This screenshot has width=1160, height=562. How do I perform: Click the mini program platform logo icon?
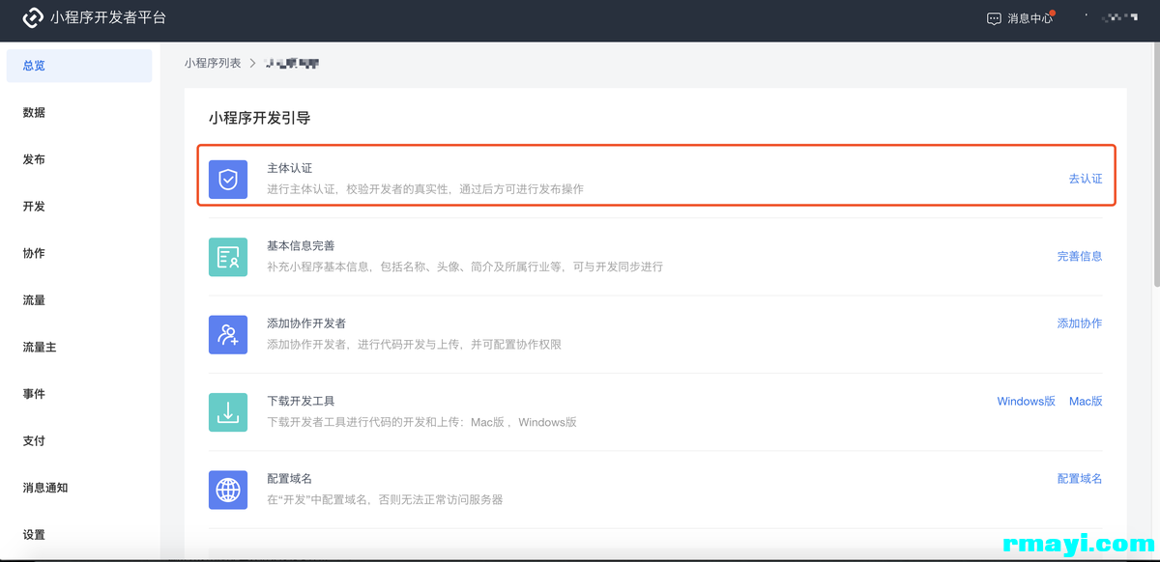[x=33, y=17]
